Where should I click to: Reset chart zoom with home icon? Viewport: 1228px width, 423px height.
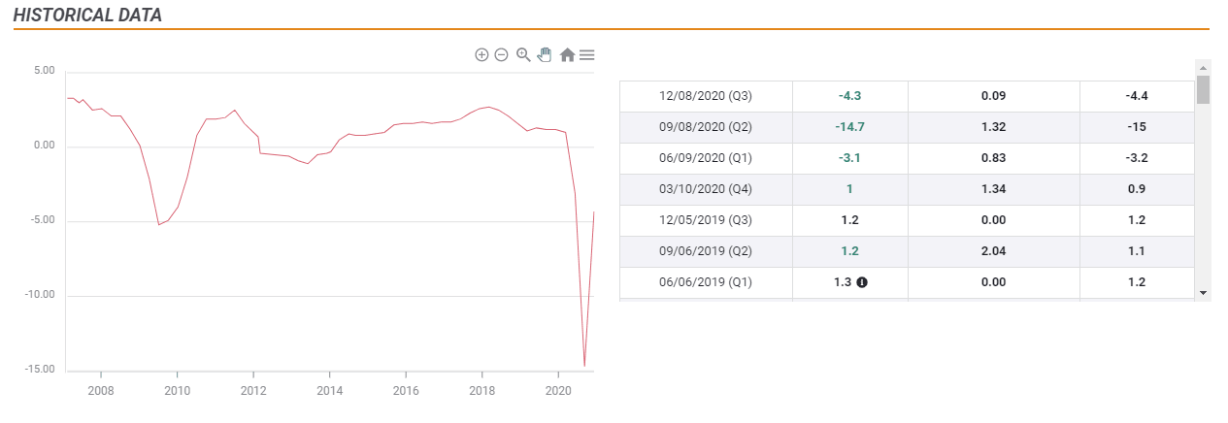(567, 55)
